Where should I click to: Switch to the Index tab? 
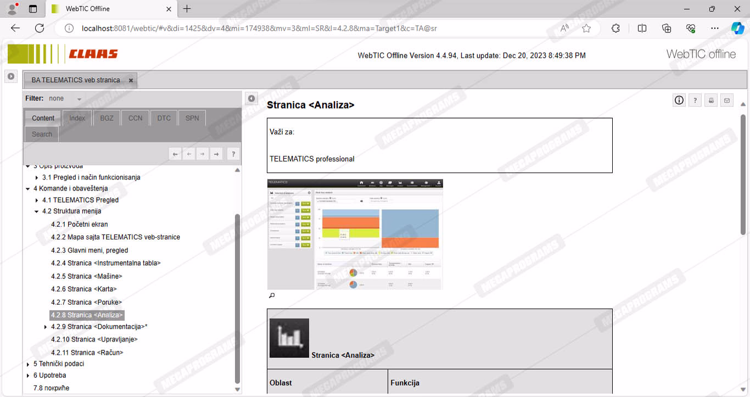[77, 118]
